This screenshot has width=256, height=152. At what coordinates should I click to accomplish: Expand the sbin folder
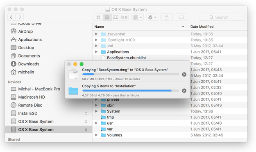96,105
